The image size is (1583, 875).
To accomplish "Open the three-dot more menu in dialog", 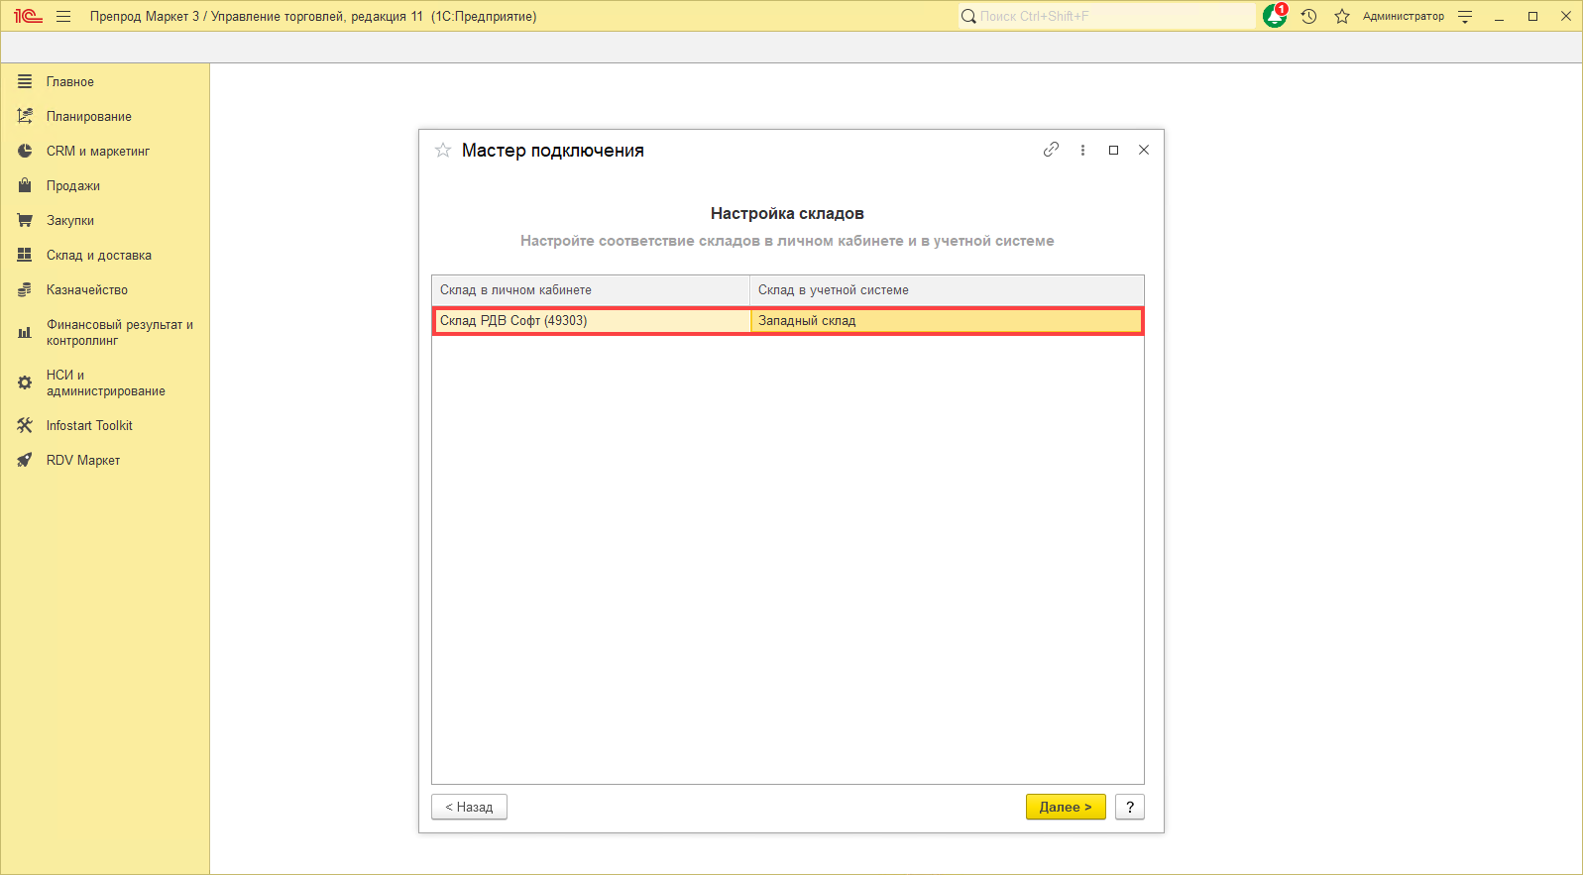I will point(1082,150).
